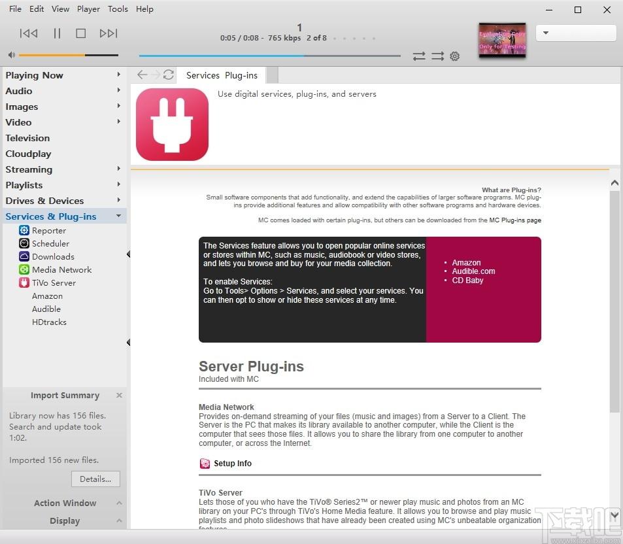The height and width of the screenshot is (544, 623).
Task: Follow the MC Plug-ins page link
Action: tap(515, 220)
